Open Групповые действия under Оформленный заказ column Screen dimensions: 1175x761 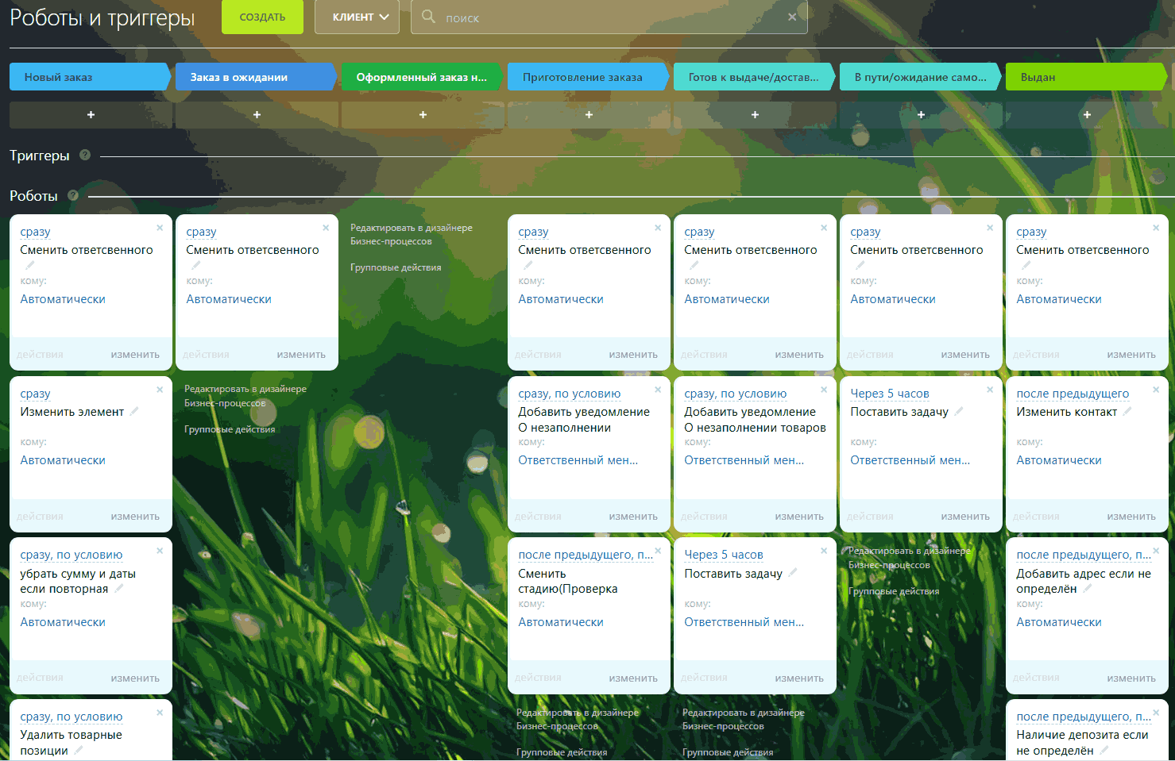396,267
